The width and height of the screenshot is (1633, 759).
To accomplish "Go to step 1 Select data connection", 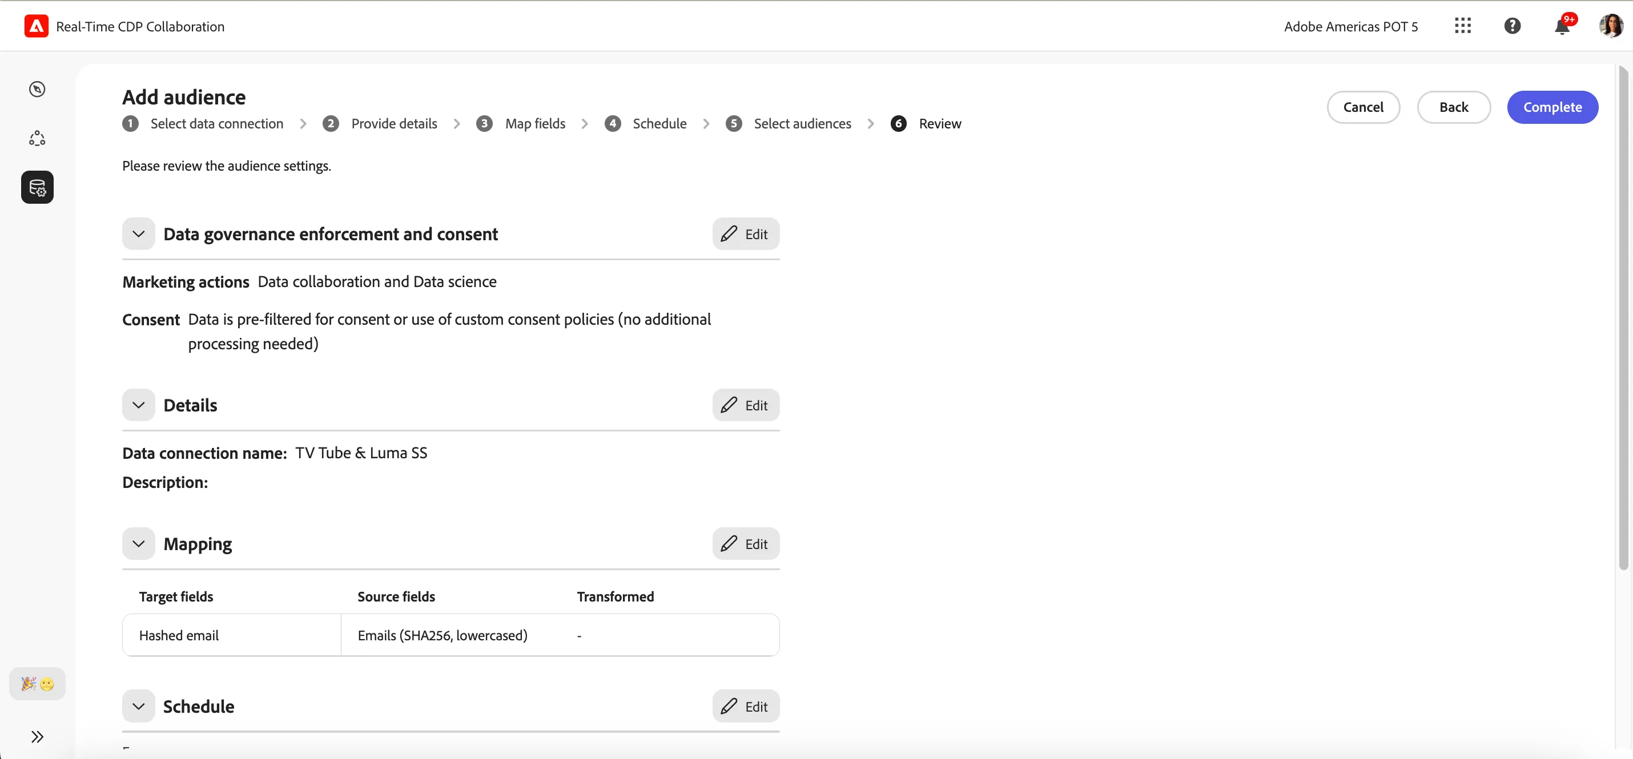I will point(203,123).
